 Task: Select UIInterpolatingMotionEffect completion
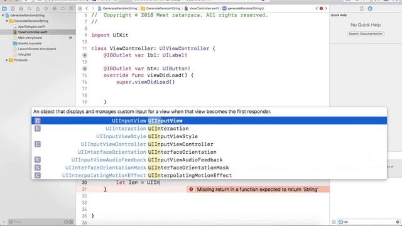point(209,176)
